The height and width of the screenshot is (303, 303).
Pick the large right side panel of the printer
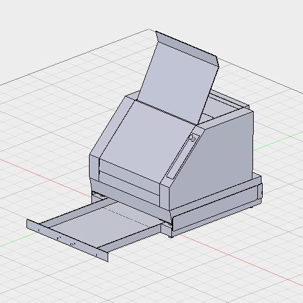click(x=212, y=161)
